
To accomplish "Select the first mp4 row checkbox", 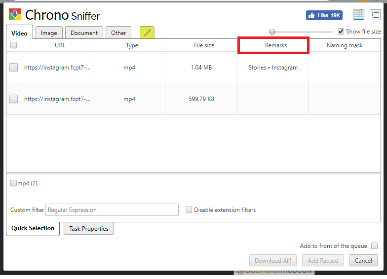I will click(14, 68).
